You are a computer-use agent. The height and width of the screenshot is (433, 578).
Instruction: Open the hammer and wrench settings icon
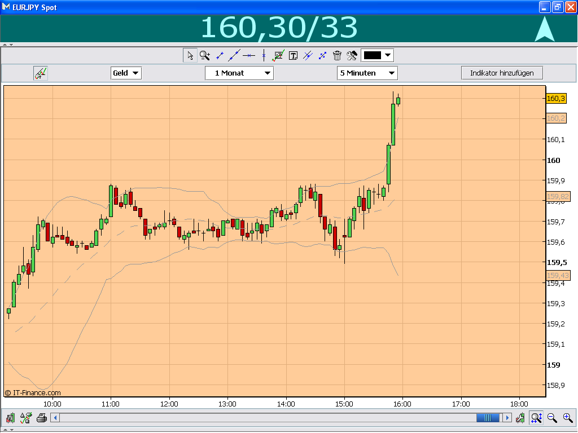[352, 55]
